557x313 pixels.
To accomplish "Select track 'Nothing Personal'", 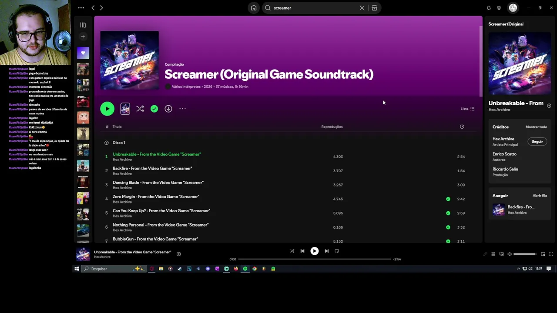I will point(161,225).
